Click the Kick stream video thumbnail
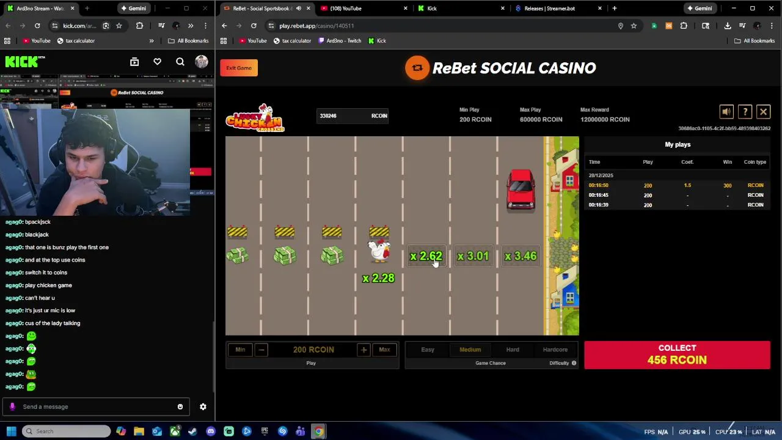 (x=107, y=145)
